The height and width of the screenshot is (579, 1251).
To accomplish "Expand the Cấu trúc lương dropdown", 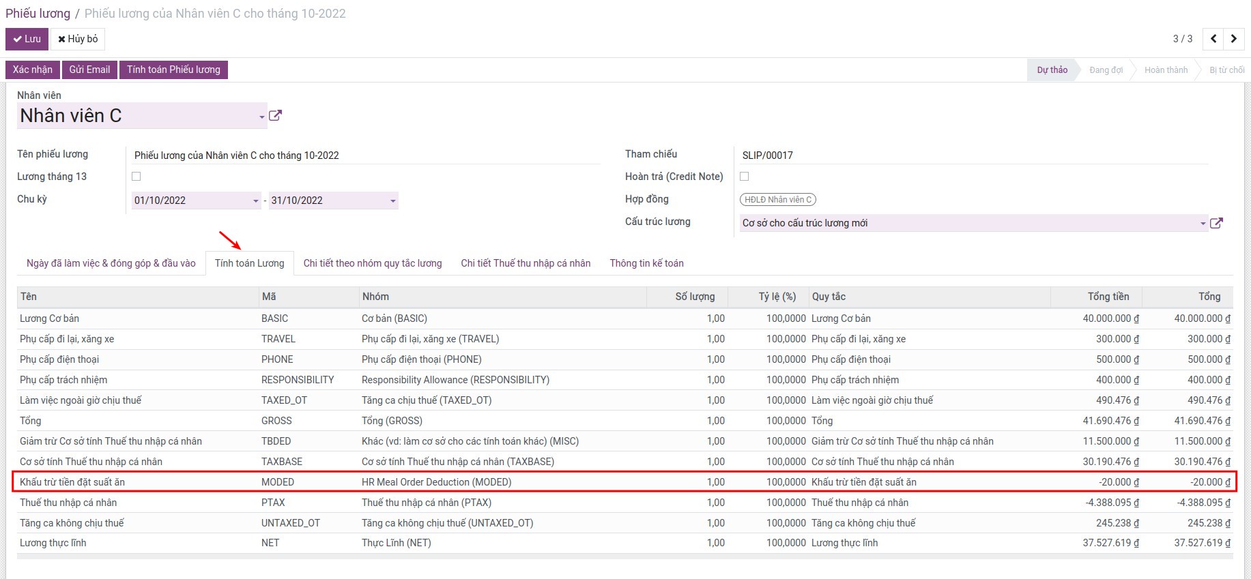I will [x=1203, y=224].
